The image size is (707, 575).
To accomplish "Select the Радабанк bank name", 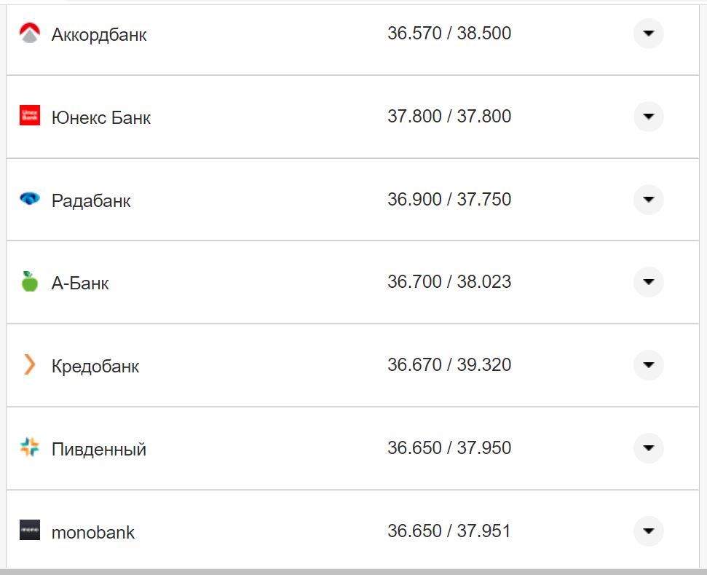I will [91, 200].
